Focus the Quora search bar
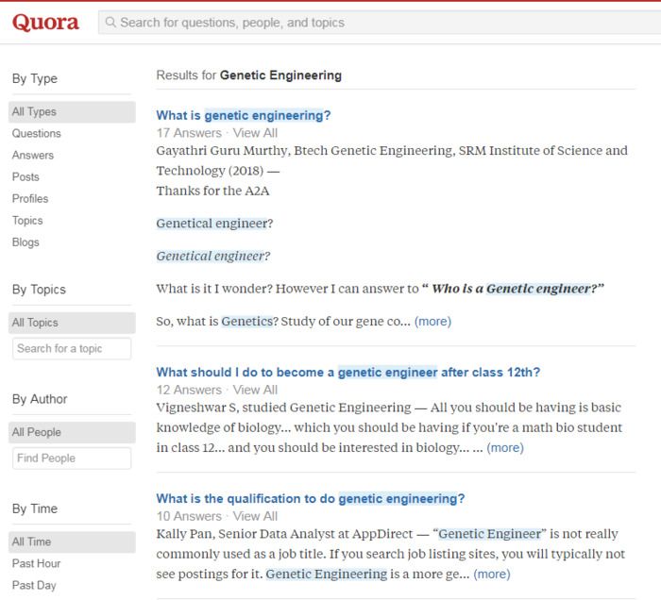Image resolution: width=661 pixels, height=600 pixels. click(x=378, y=22)
